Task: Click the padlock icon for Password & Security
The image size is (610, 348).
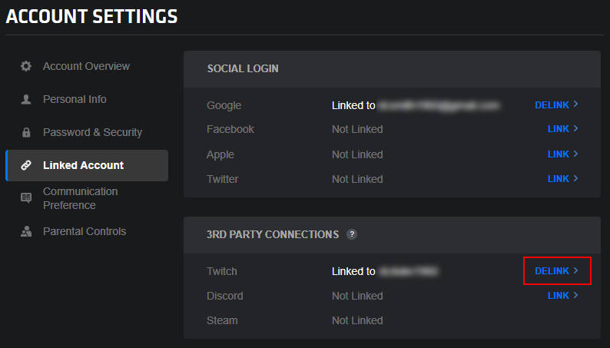Action: pyautogui.click(x=26, y=132)
